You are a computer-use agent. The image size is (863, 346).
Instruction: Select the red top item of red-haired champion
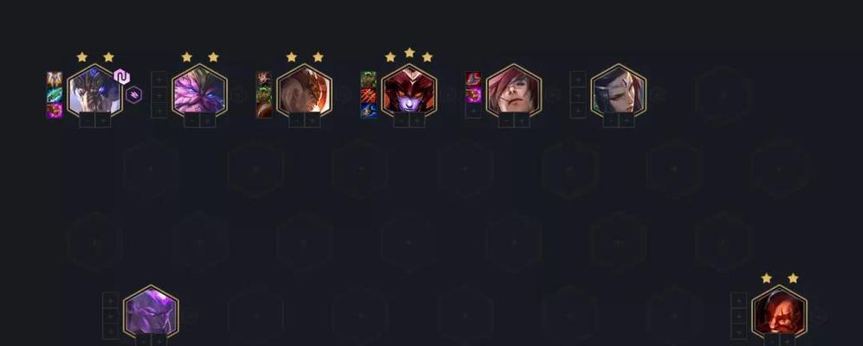coord(473,79)
